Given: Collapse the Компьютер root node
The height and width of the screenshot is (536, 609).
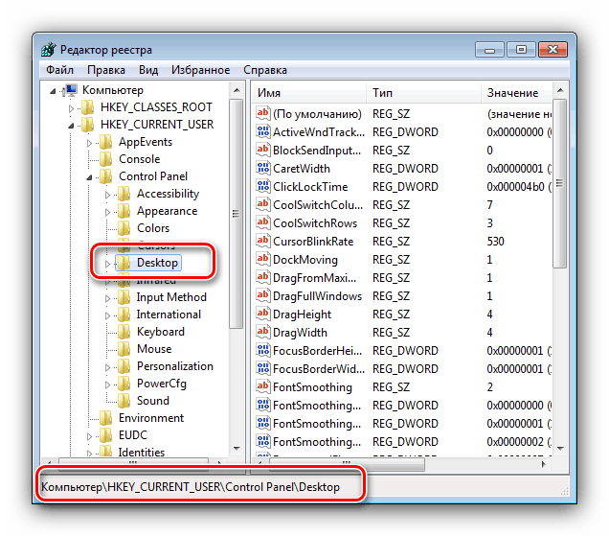Looking at the screenshot, I should 53,91.
